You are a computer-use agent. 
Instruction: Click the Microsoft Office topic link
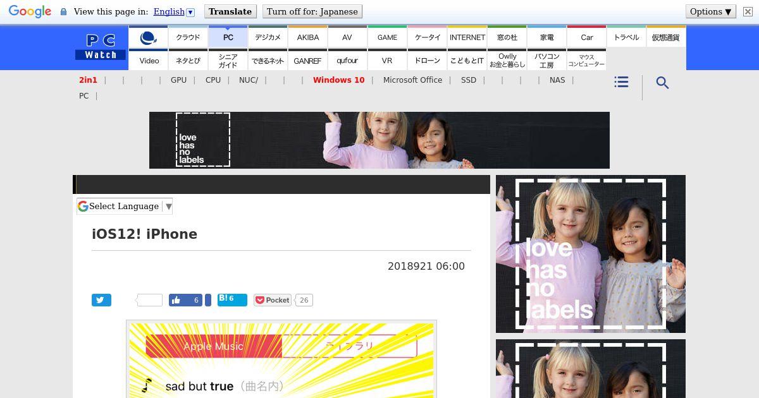[412, 80]
